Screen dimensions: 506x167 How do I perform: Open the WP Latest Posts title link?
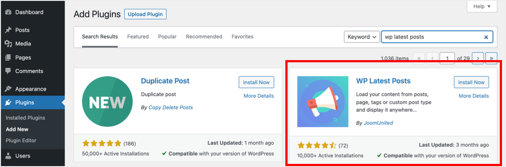coord(383,81)
